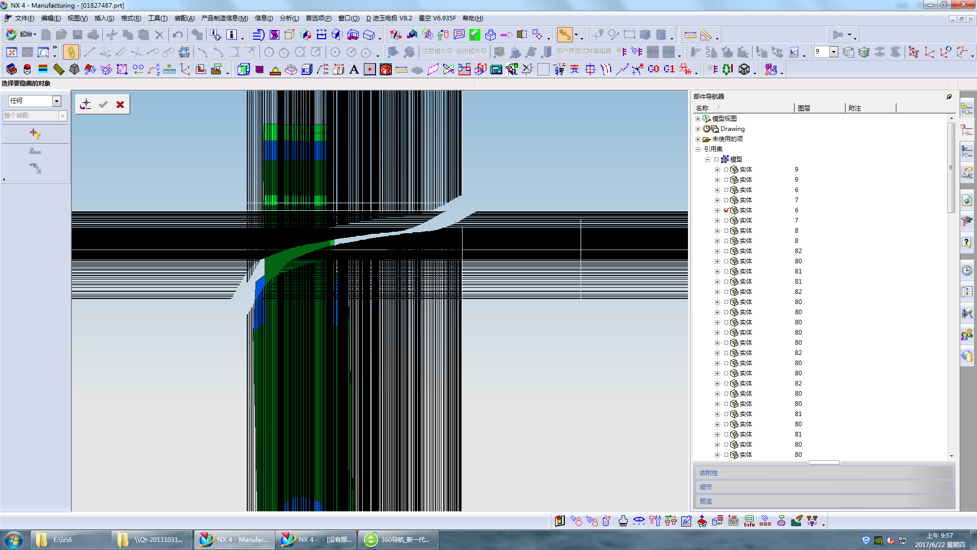Viewport: 977px width, 550px height.
Task: Click the Save floppy disk icon
Action: point(77,35)
